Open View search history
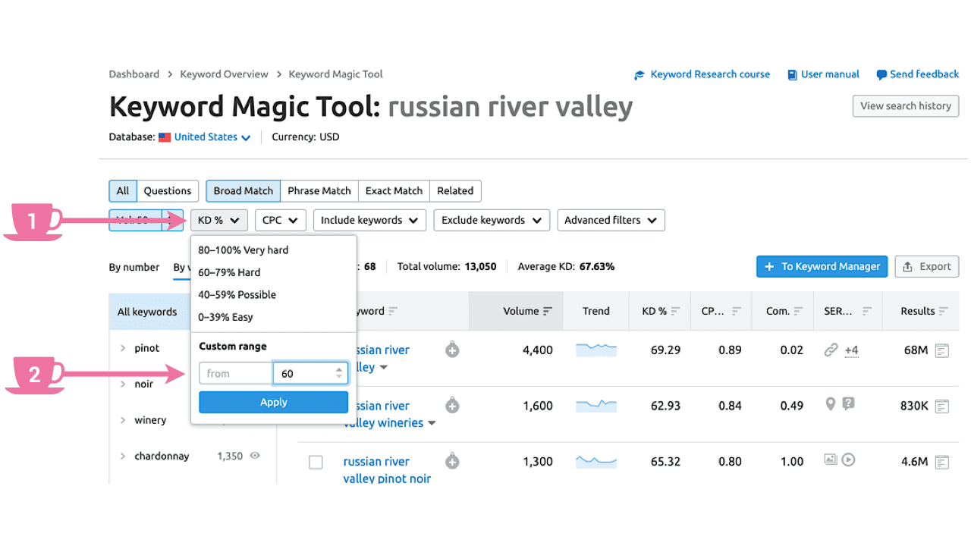Viewport: 971px width, 546px height. coord(905,106)
